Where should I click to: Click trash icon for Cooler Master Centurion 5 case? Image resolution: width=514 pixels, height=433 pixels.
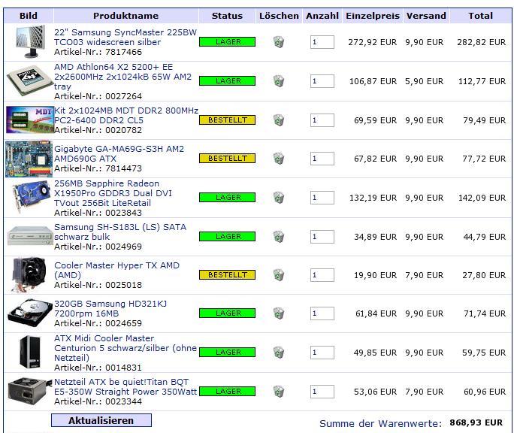coord(279,353)
